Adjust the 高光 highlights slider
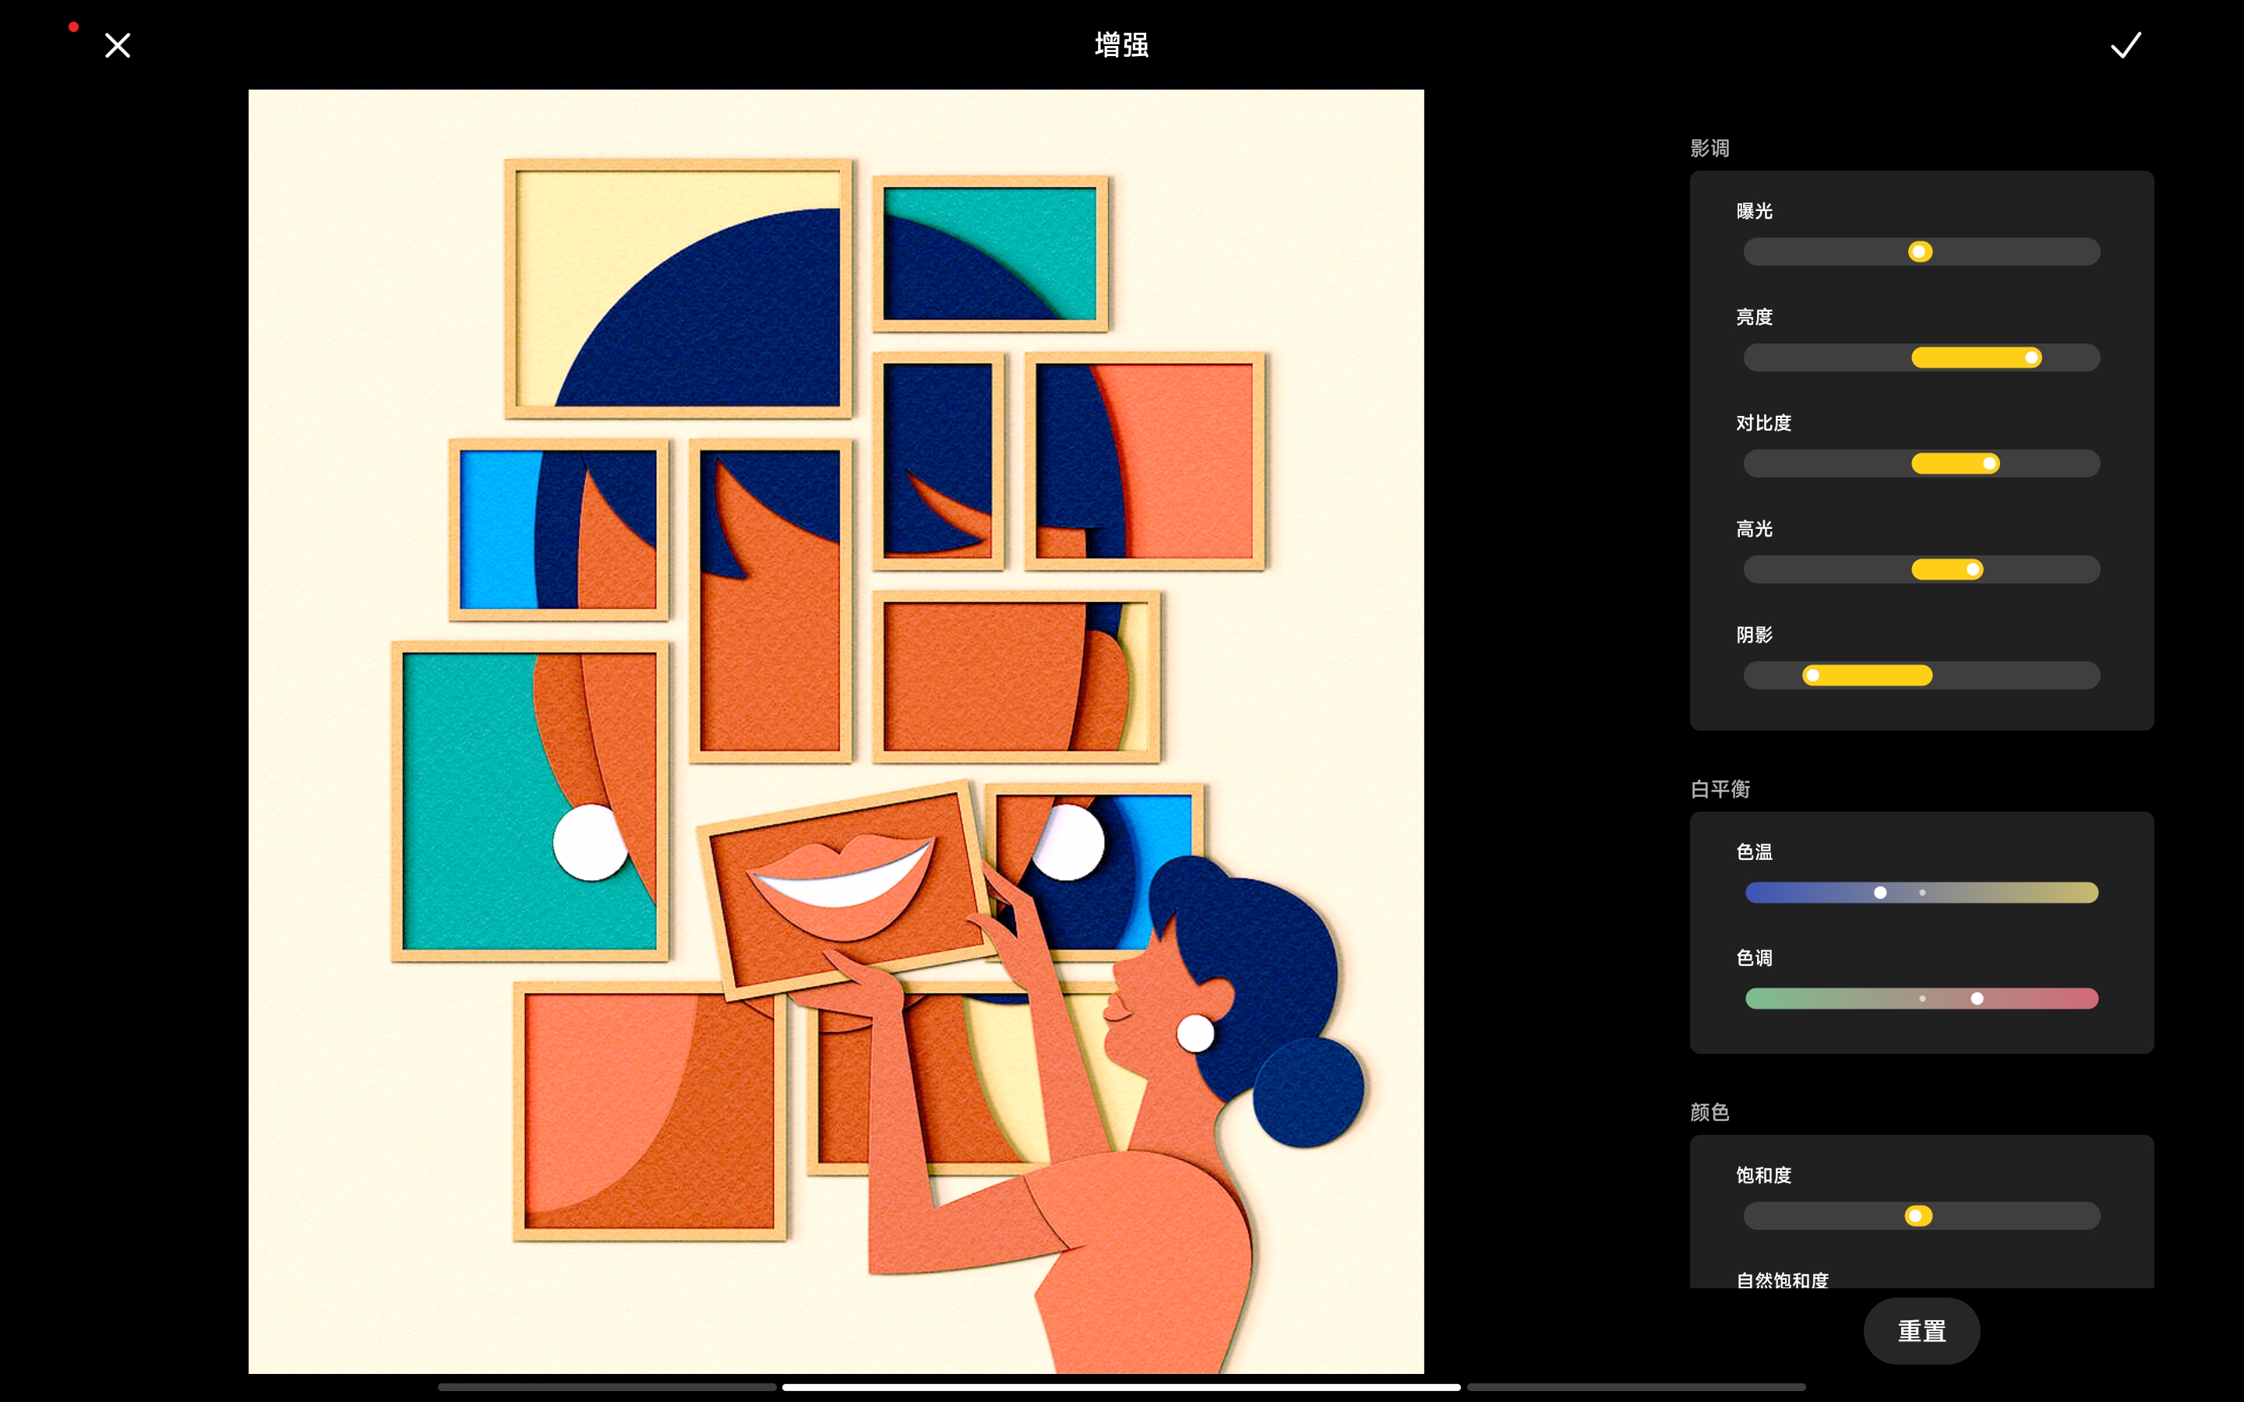 tap(1921, 569)
